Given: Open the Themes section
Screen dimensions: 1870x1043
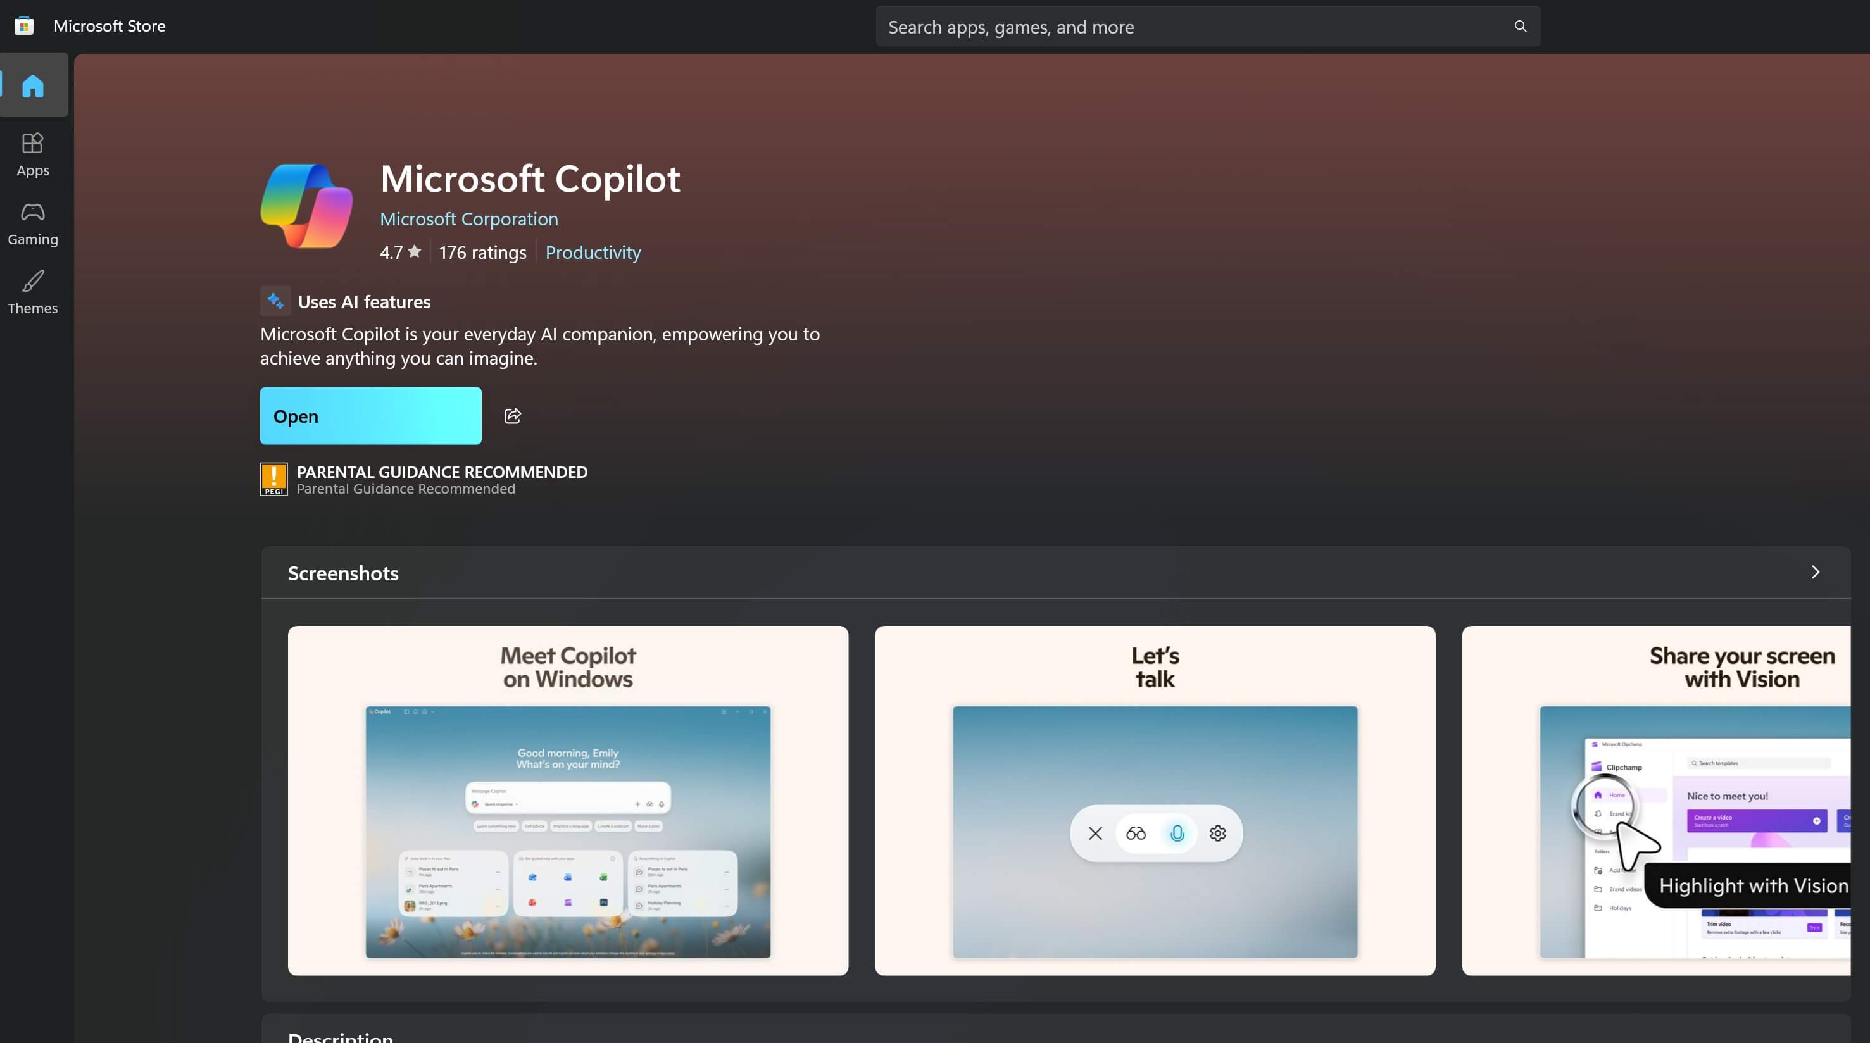Looking at the screenshot, I should [x=33, y=292].
